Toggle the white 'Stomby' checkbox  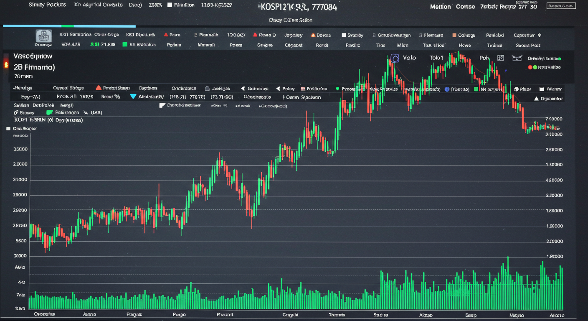point(344,35)
